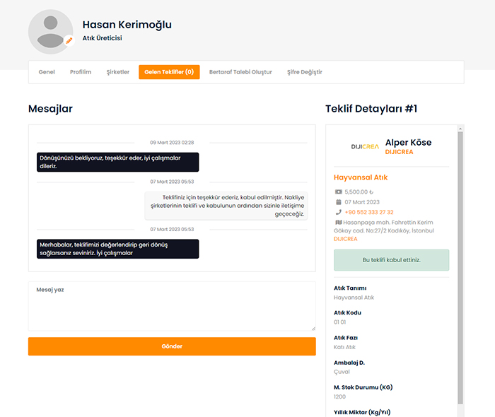This screenshot has height=417, width=495.
Task: Click the profile avatar picture
Action: 51,31
